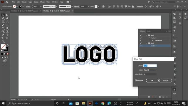188x106 pixels.
Task: Click the Home icon in menu bar
Action: pos(7,2)
